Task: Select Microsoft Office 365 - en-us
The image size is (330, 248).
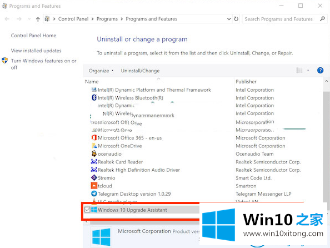Action: tap(130, 138)
